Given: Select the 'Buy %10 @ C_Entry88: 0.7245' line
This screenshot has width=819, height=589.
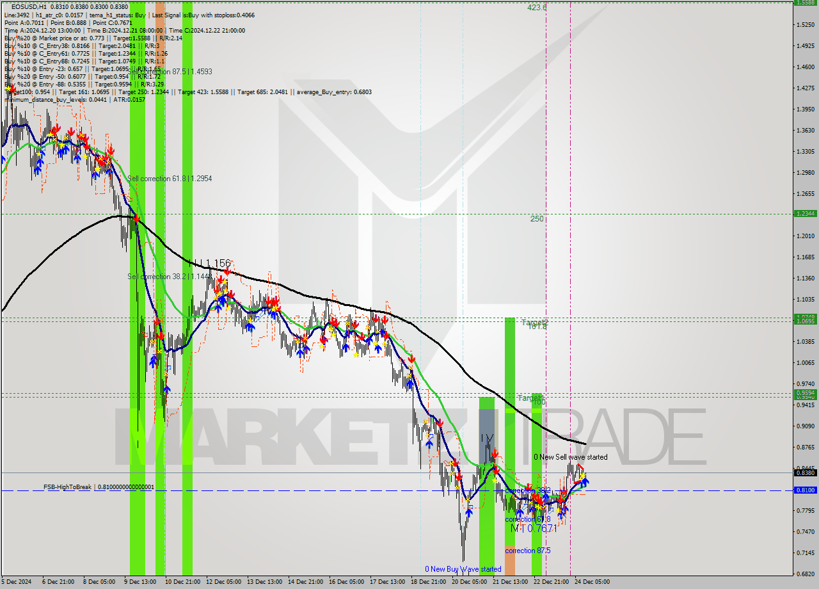Looking at the screenshot, I should click(84, 61).
